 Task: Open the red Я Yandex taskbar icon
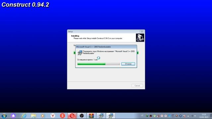(x=63, y=116)
